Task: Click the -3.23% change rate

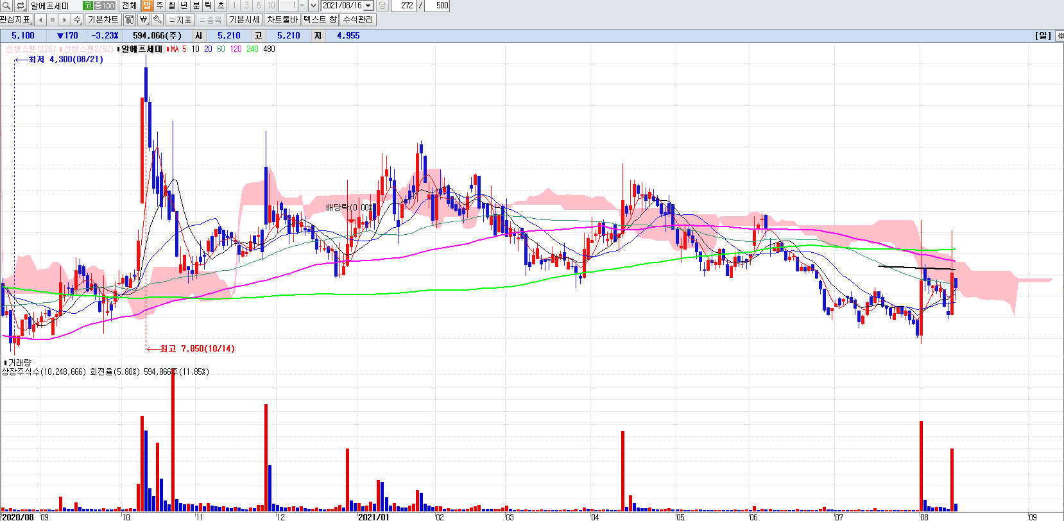Action: click(x=105, y=36)
